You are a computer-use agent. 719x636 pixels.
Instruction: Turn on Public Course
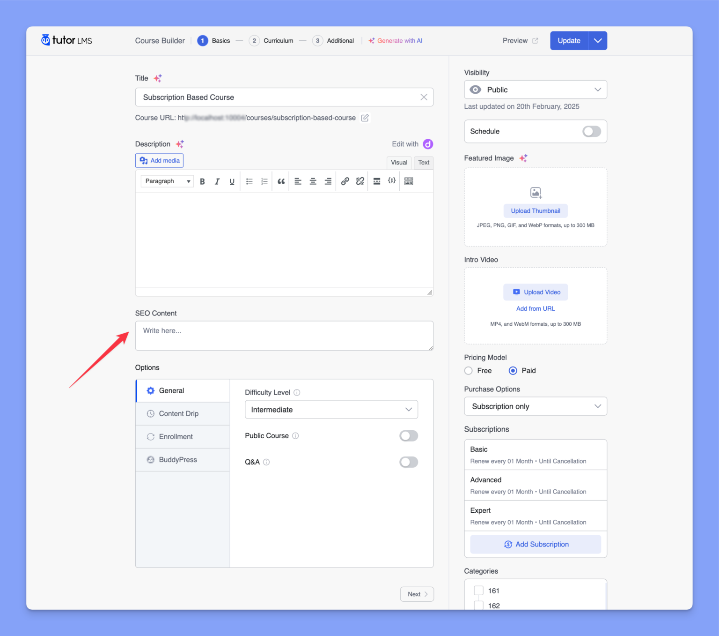point(408,435)
